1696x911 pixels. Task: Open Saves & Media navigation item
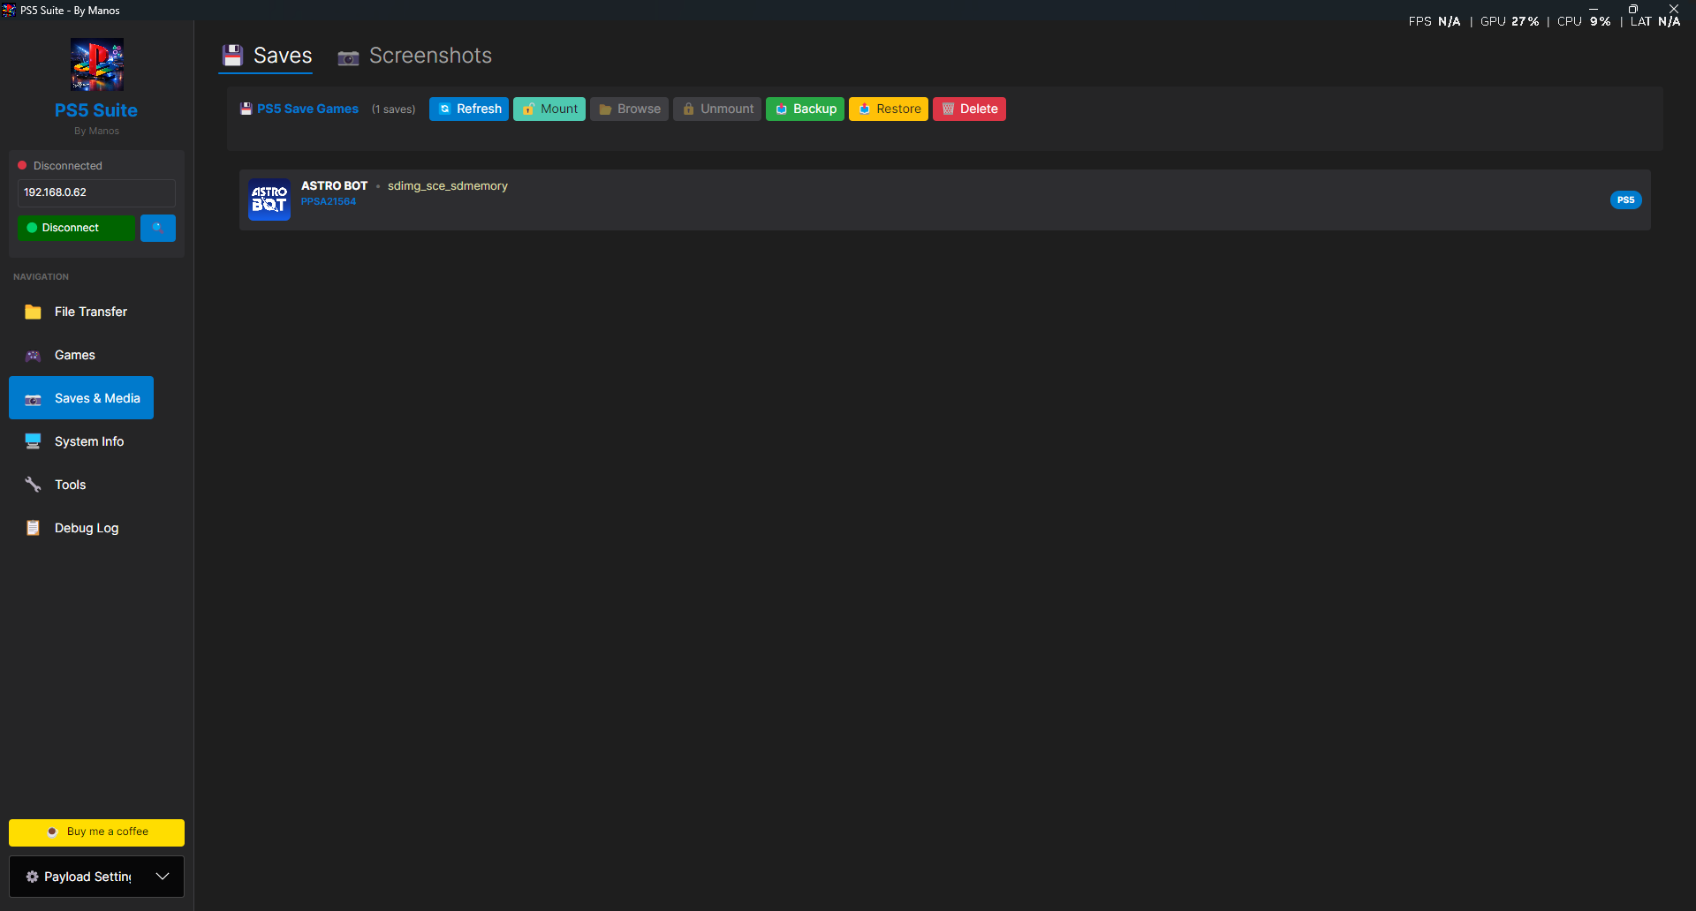[x=81, y=398]
